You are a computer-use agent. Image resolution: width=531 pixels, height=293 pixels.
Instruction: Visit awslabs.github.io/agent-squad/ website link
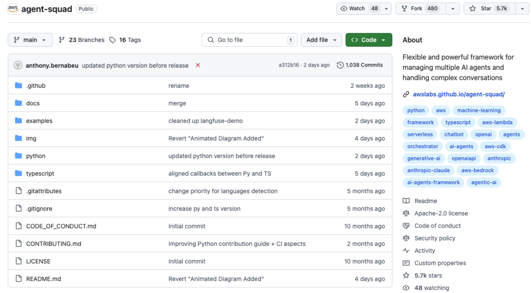click(x=459, y=94)
